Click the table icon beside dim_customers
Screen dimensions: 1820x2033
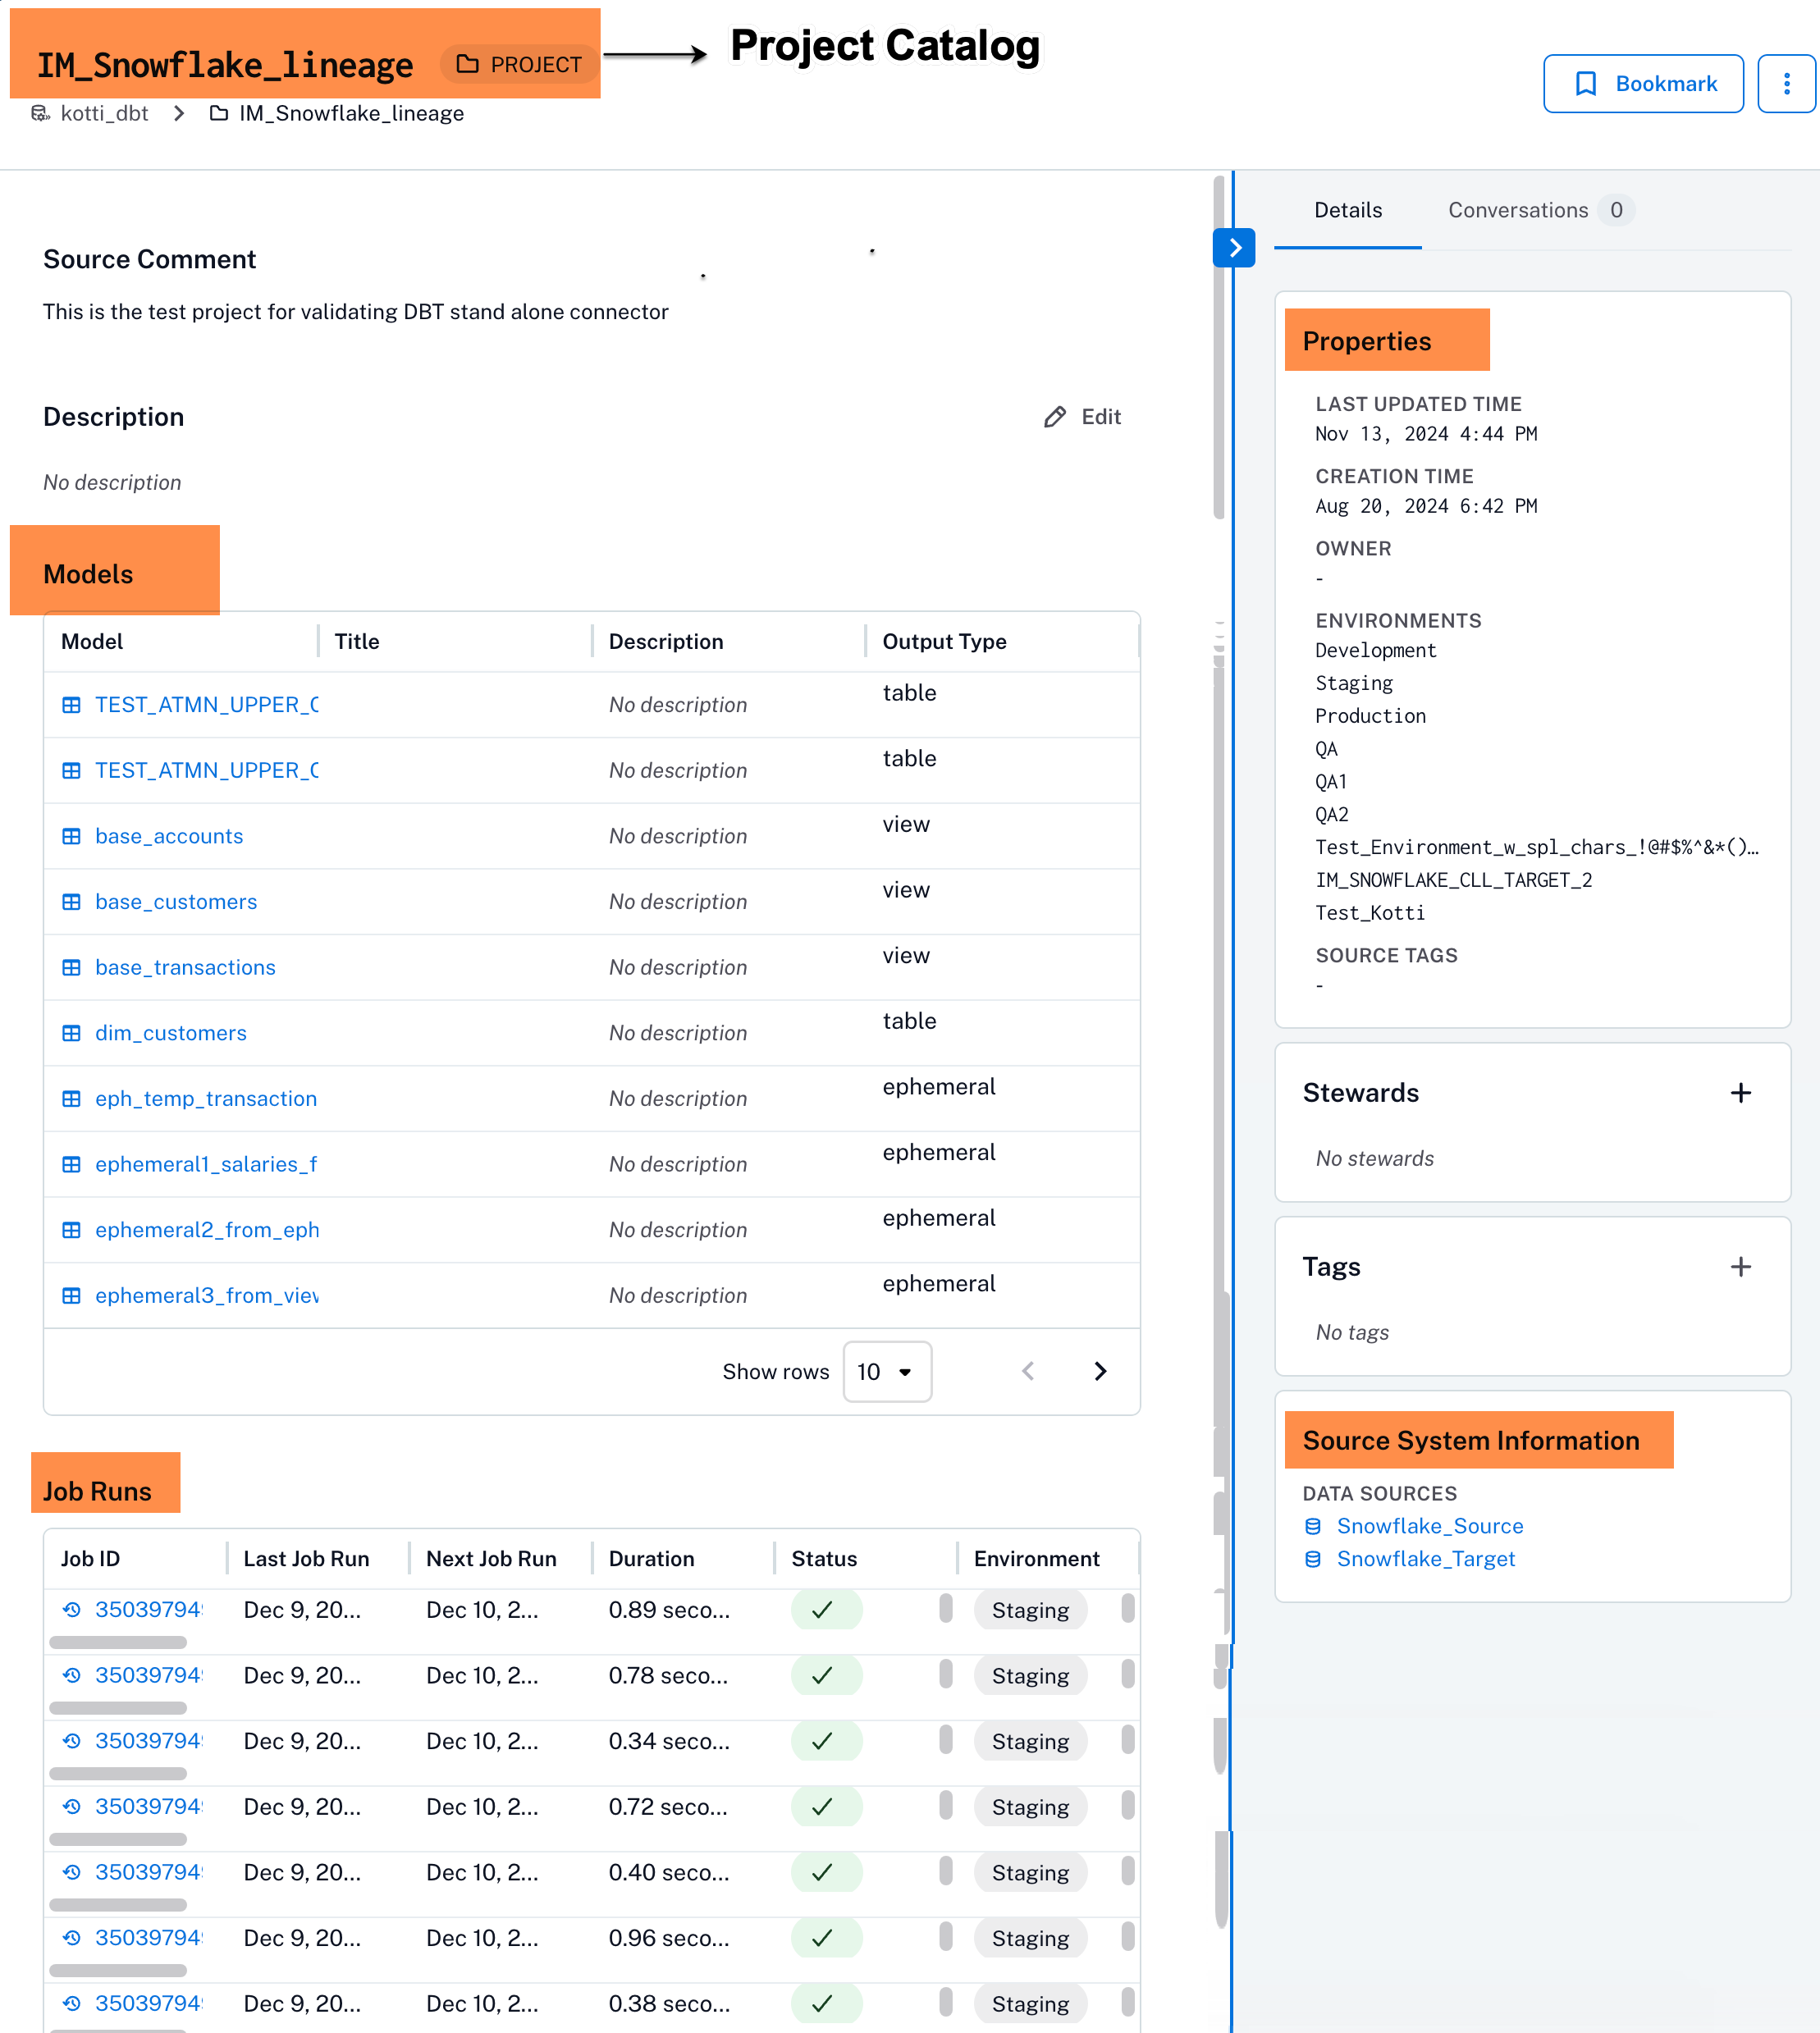(71, 1033)
